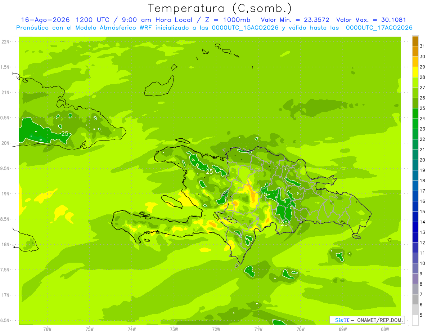
Task: Click the legend value 5
Action: (421, 315)
